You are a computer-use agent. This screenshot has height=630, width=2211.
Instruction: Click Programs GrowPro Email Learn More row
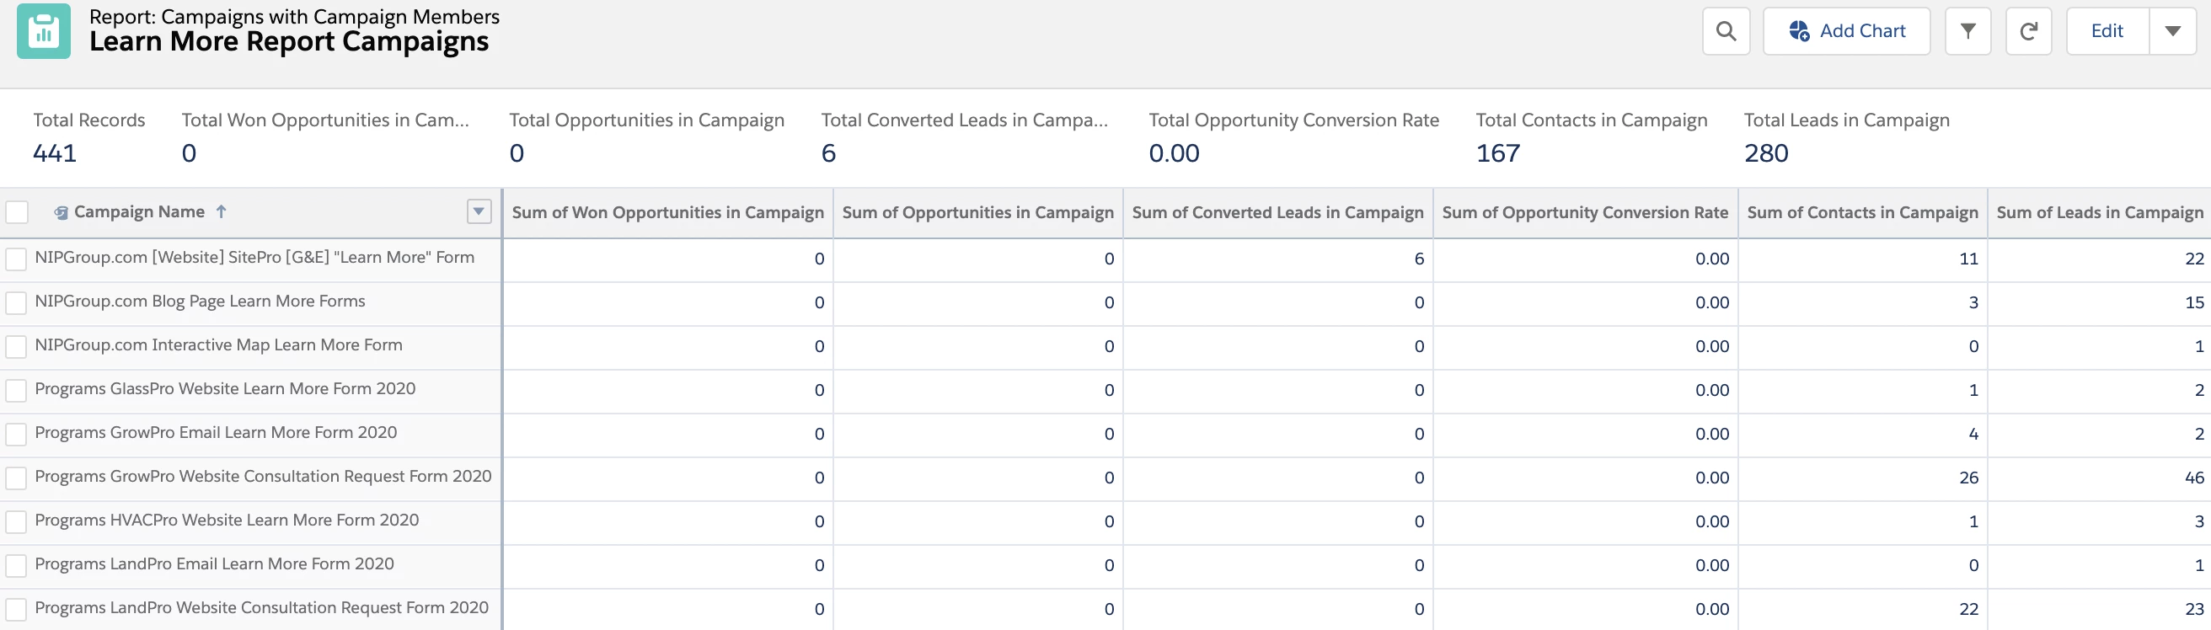(216, 433)
